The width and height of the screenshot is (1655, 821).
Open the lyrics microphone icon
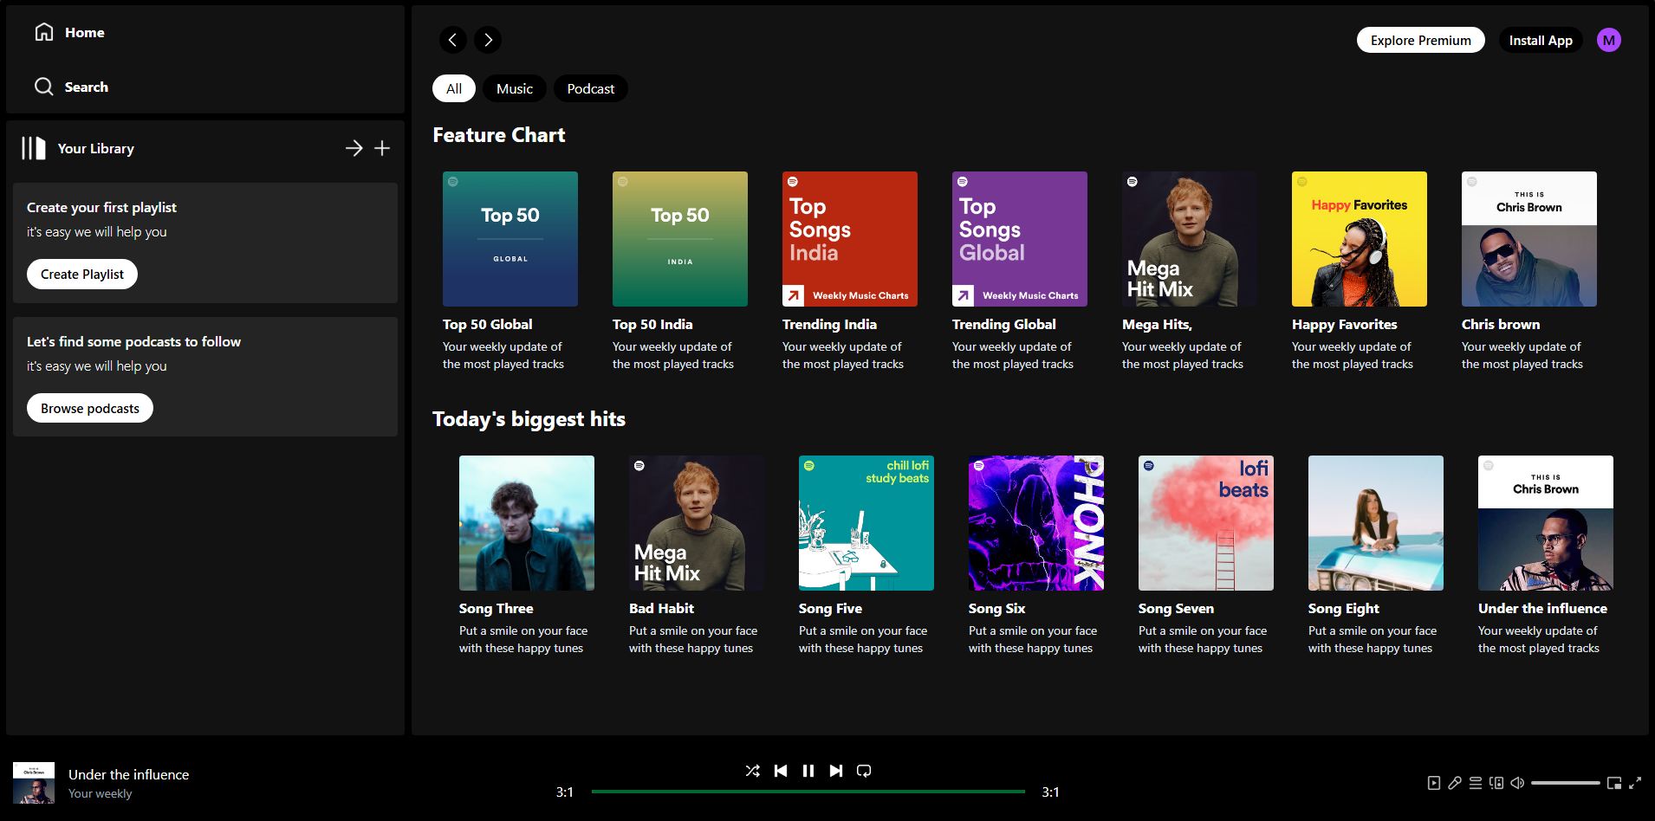[1455, 783]
